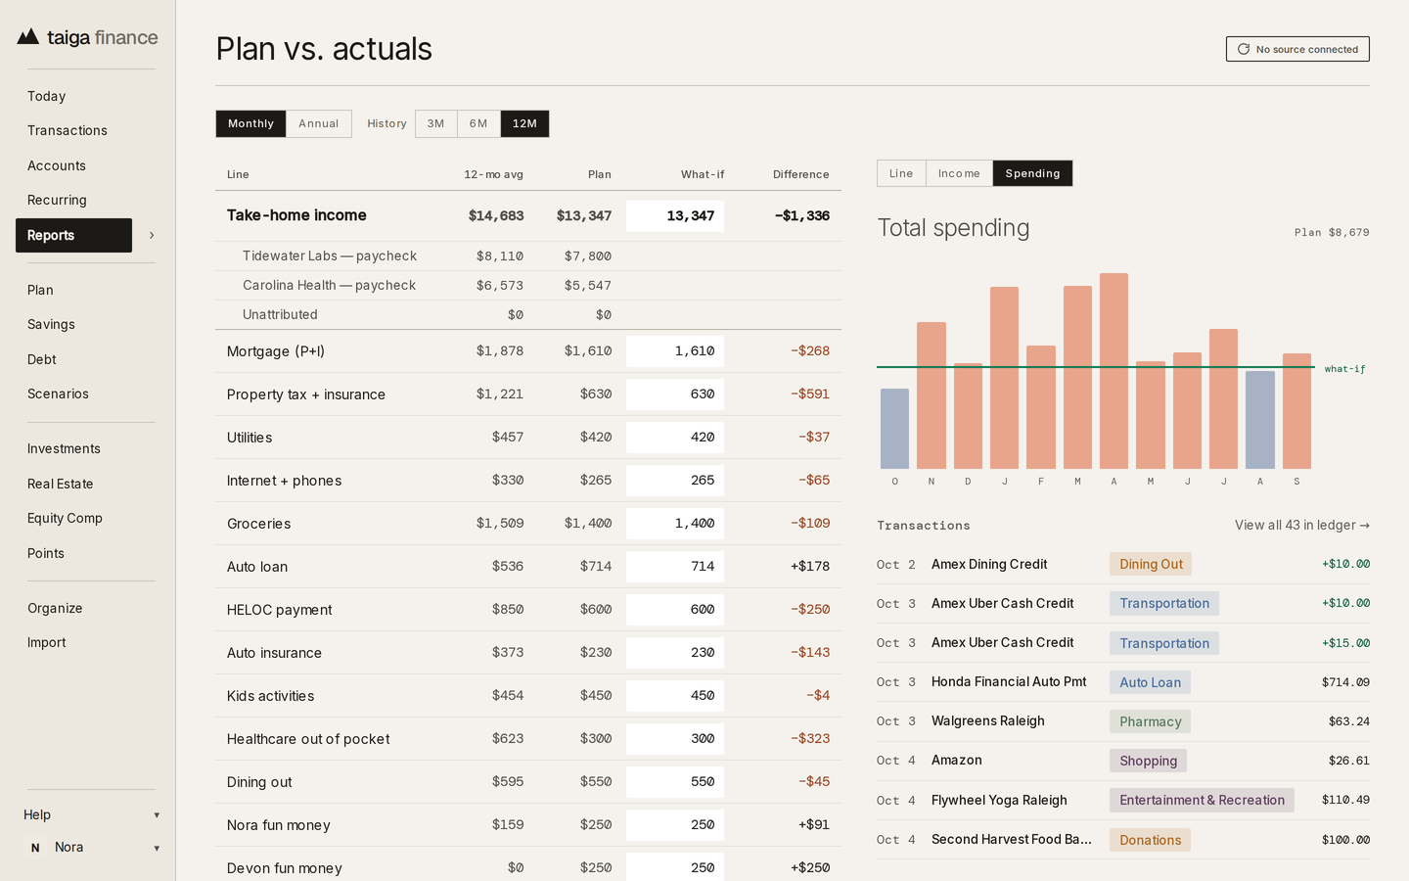The width and height of the screenshot is (1409, 881).
Task: Select 12M history range
Action: pos(524,123)
